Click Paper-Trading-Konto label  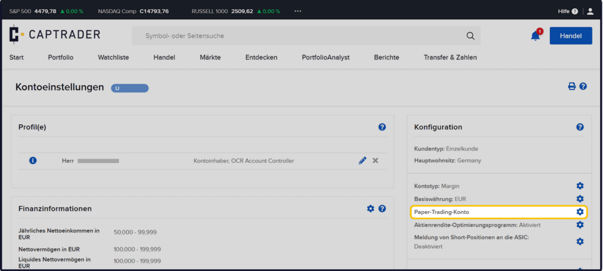pyautogui.click(x=442, y=212)
